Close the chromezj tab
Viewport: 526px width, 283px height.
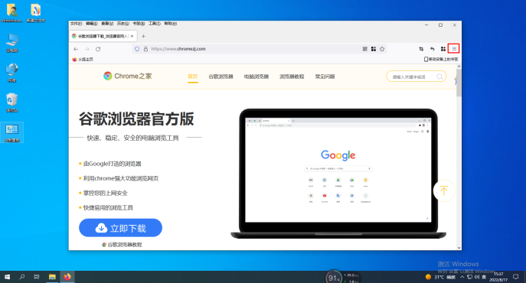pos(132,36)
